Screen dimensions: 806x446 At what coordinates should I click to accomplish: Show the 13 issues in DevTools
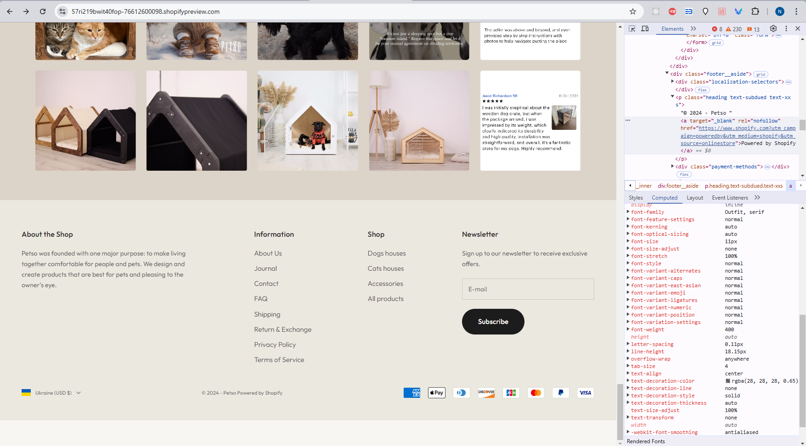click(x=754, y=29)
